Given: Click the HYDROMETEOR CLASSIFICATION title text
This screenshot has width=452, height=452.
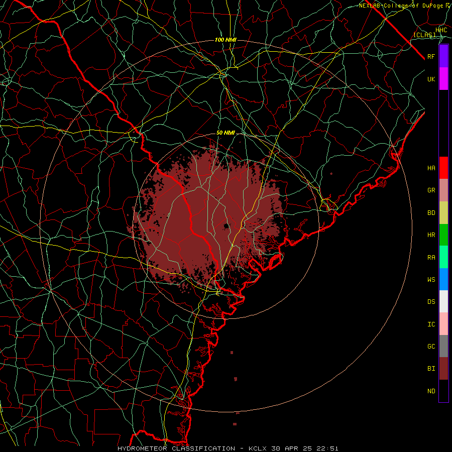Looking at the screenshot, I should point(176,448).
